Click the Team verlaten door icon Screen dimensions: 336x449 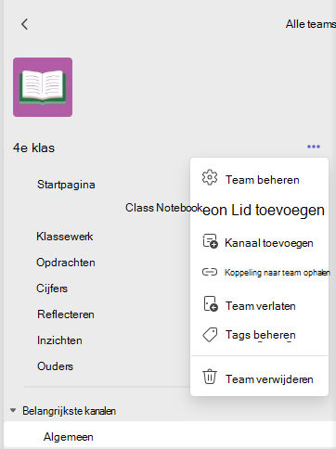pos(211,304)
